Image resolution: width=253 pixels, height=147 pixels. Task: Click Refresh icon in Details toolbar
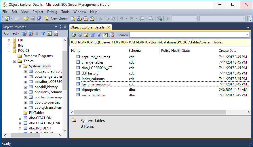[105, 35]
